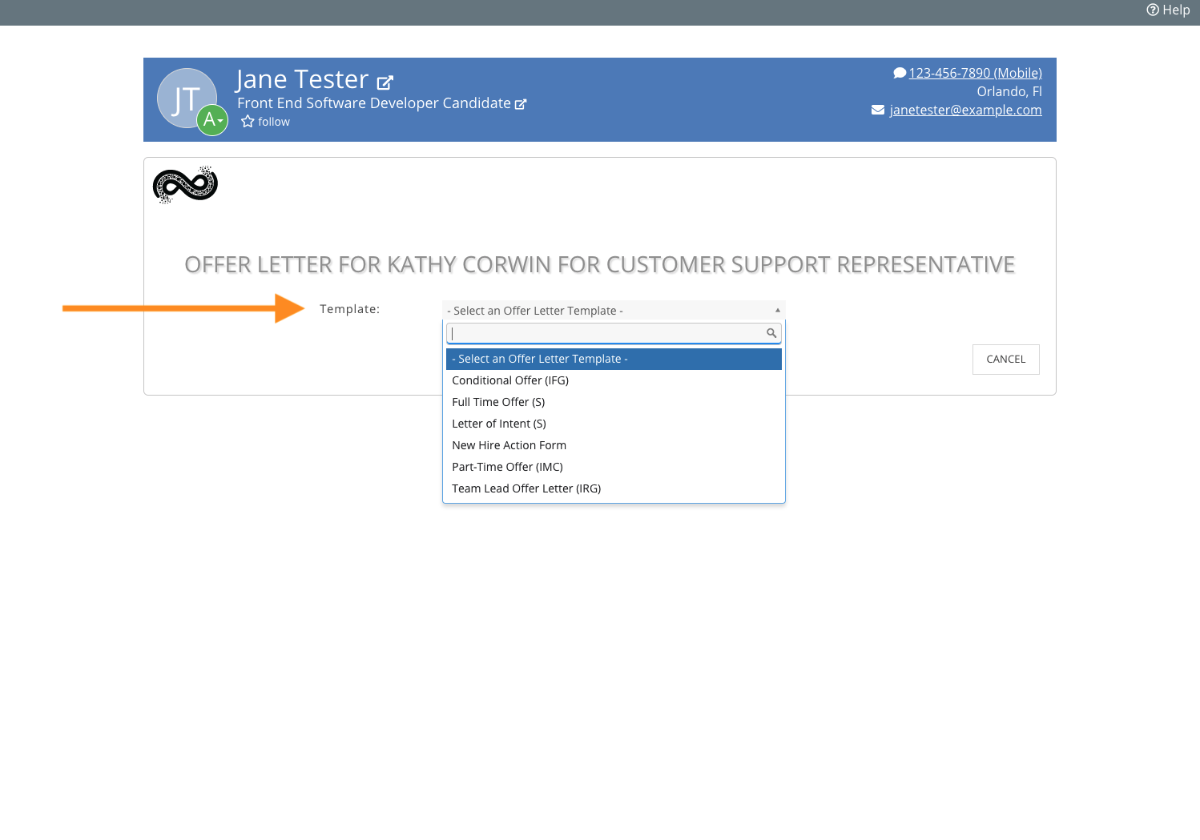
Task: Click inside the template search field
Action: click(605, 333)
